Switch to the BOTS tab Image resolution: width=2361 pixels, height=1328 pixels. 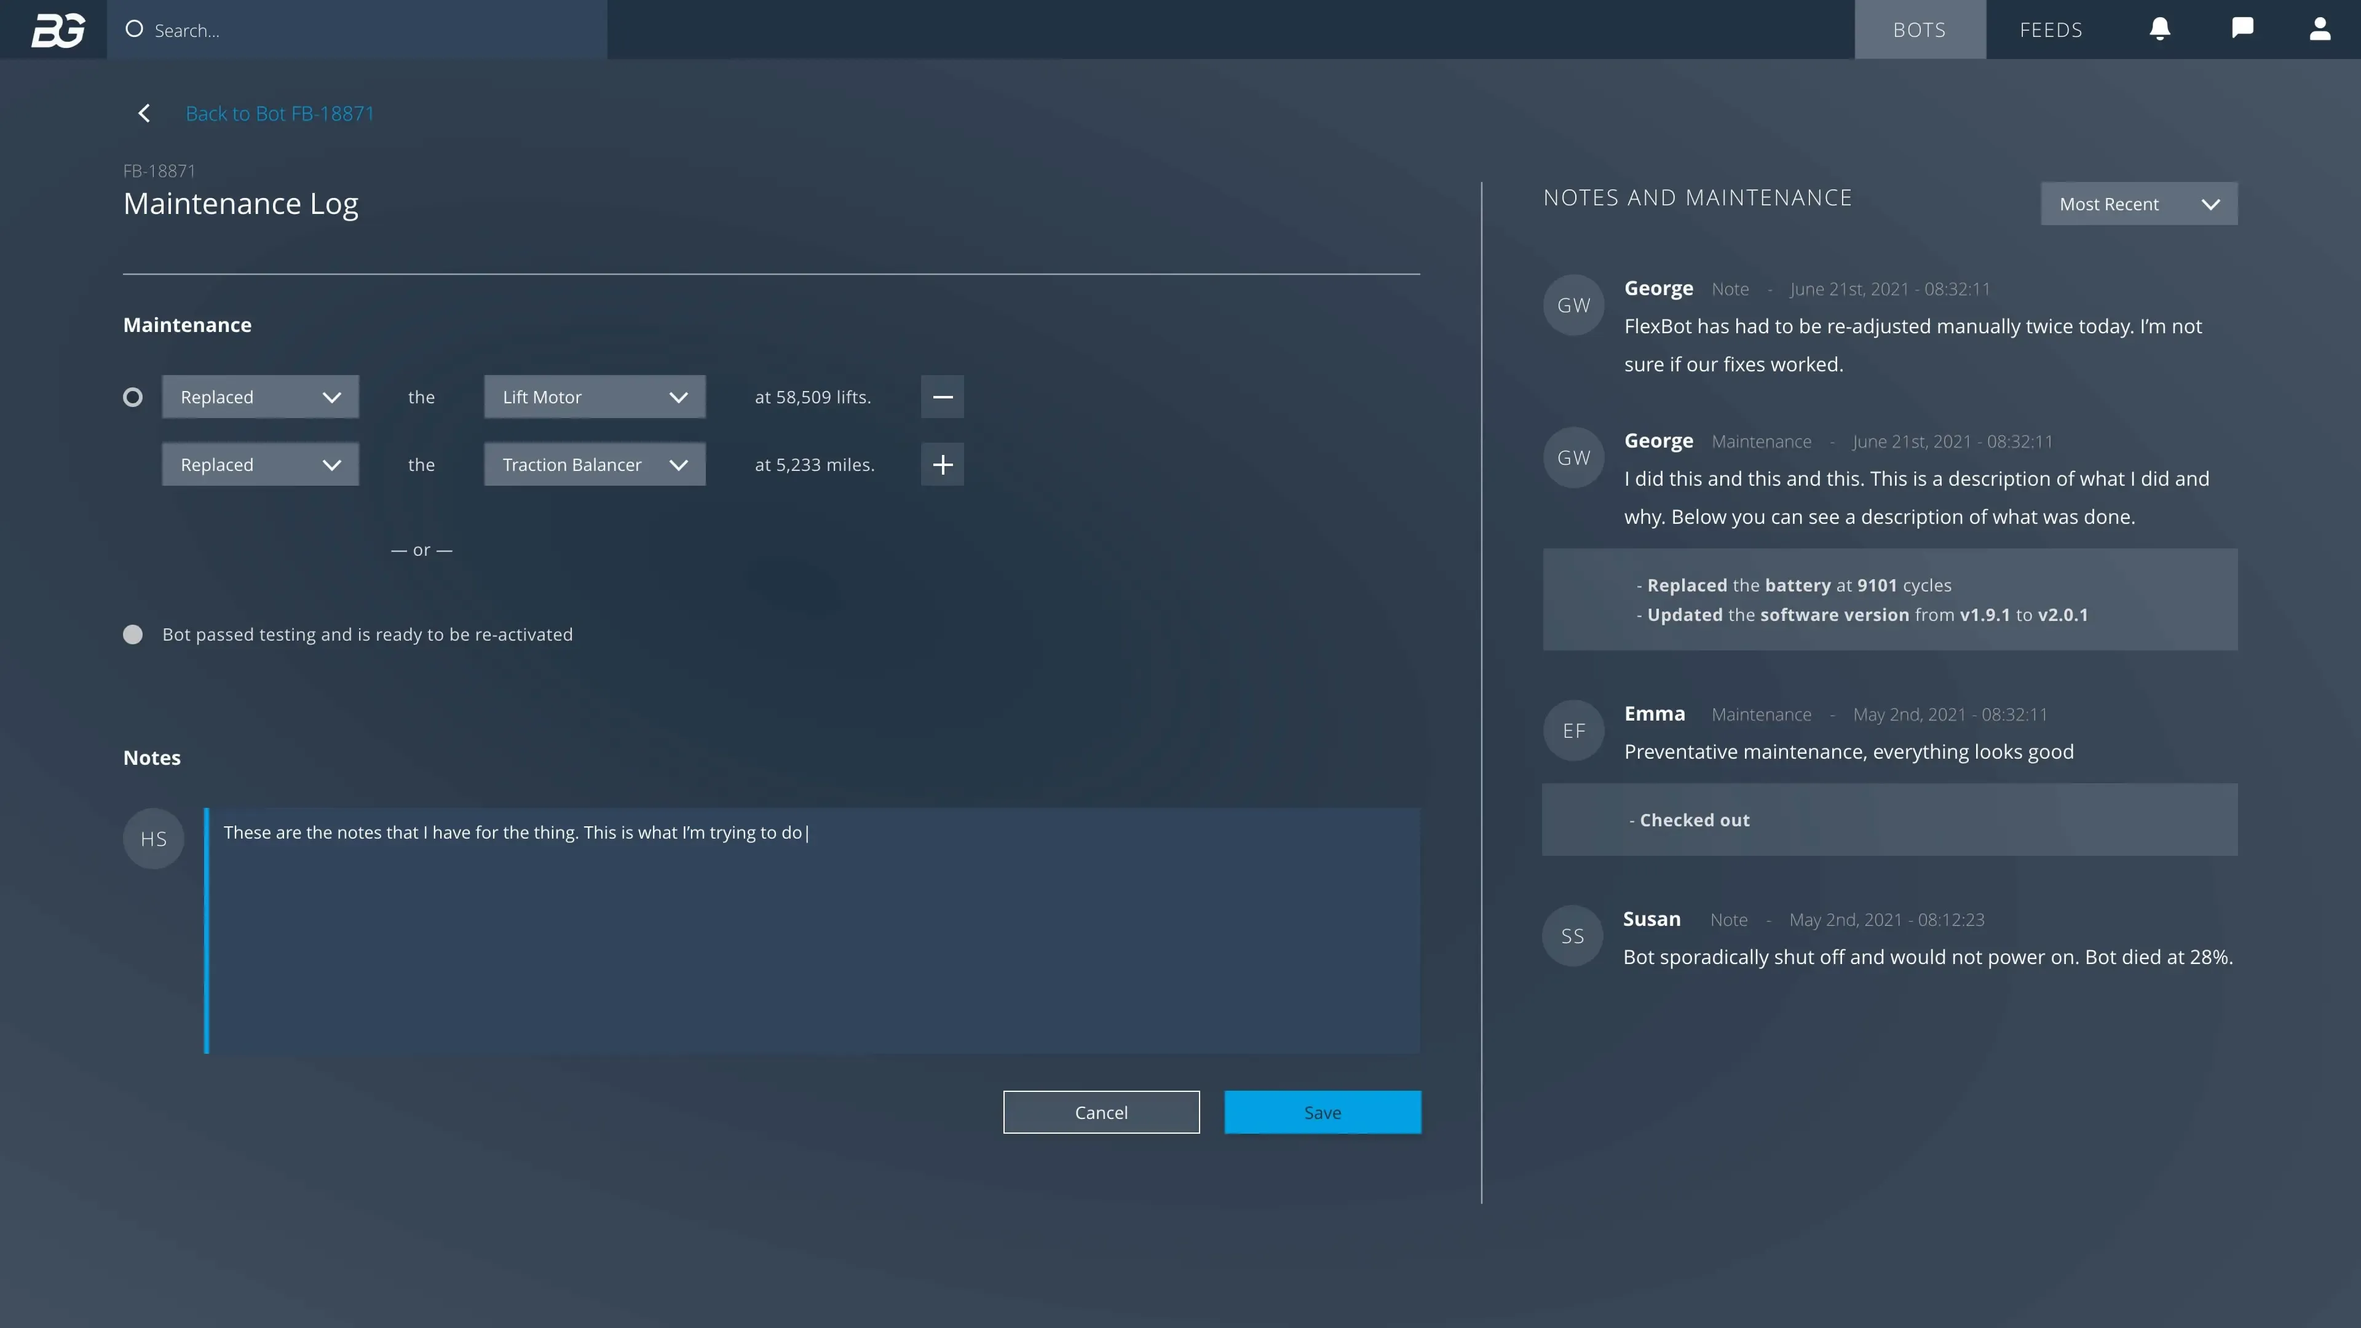tap(1919, 30)
